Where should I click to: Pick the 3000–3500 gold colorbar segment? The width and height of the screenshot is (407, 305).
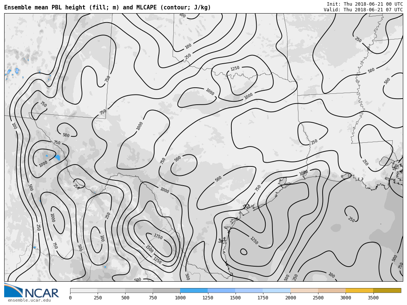click(x=359, y=290)
